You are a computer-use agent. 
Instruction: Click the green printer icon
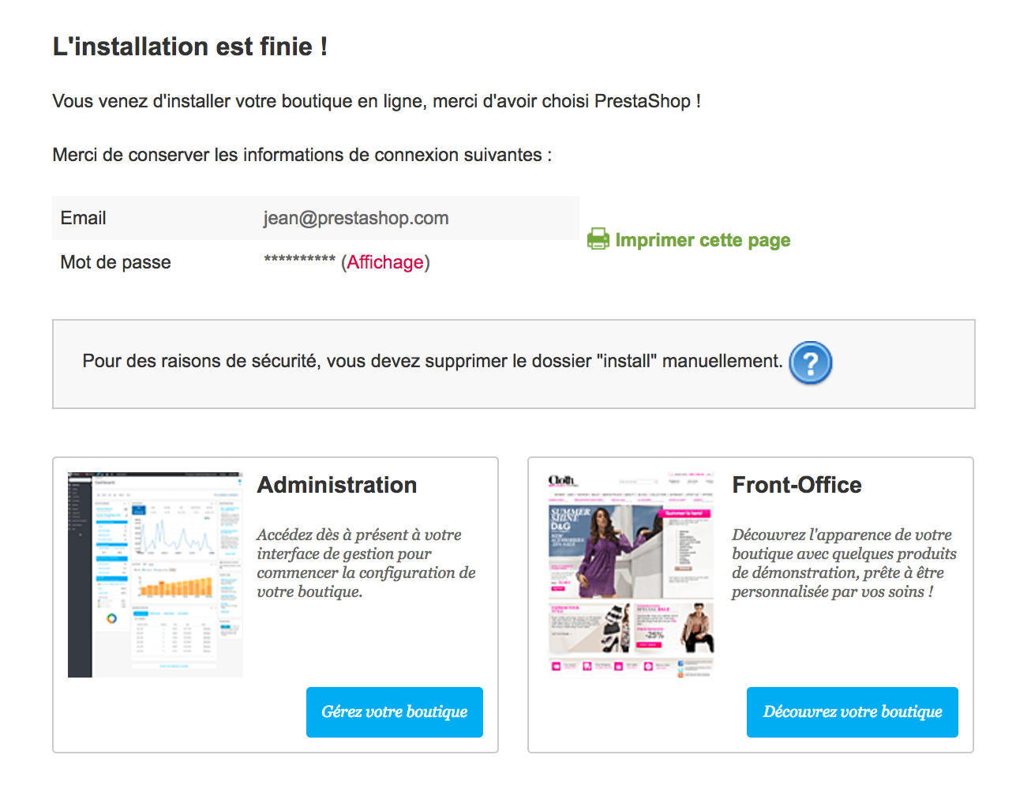click(598, 239)
